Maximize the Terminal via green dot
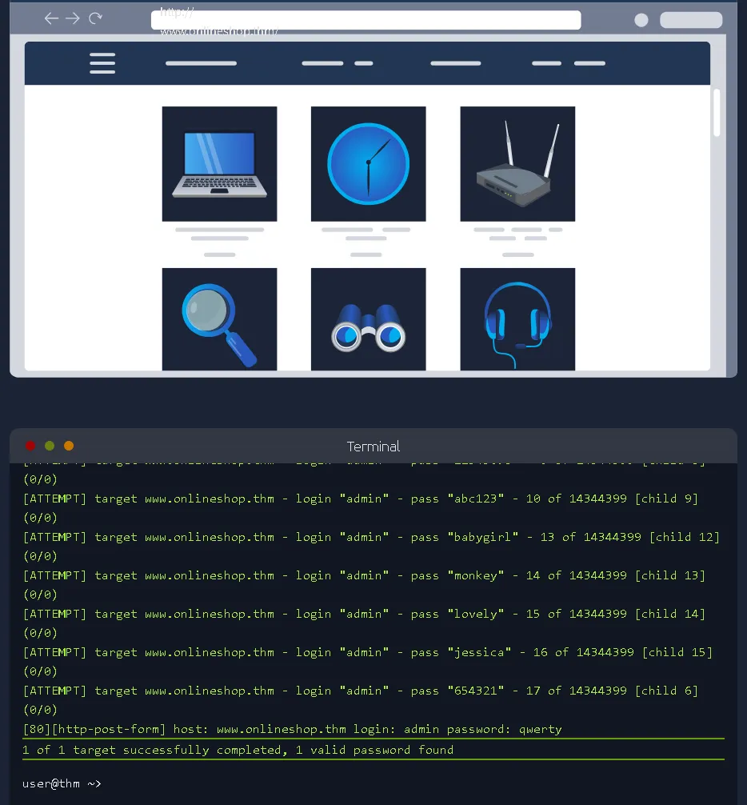The height and width of the screenshot is (805, 747). (x=49, y=446)
